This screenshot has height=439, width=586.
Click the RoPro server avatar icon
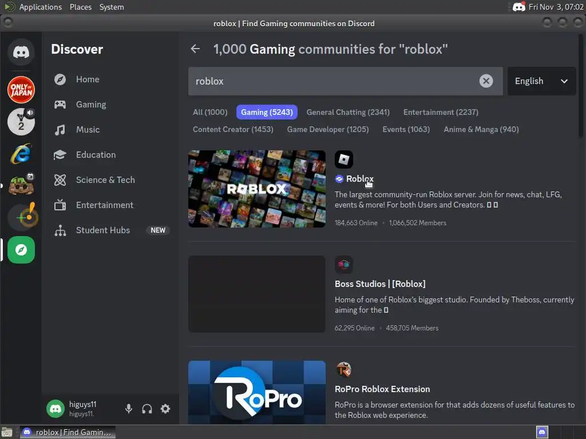(344, 370)
